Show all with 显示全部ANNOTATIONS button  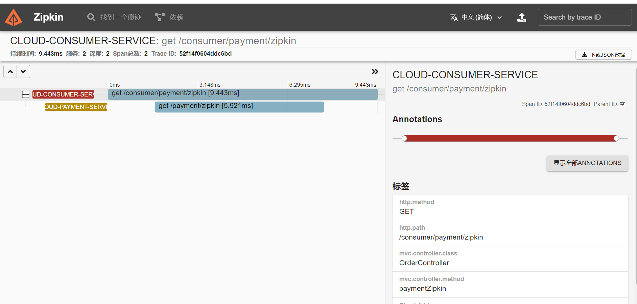[x=587, y=163]
